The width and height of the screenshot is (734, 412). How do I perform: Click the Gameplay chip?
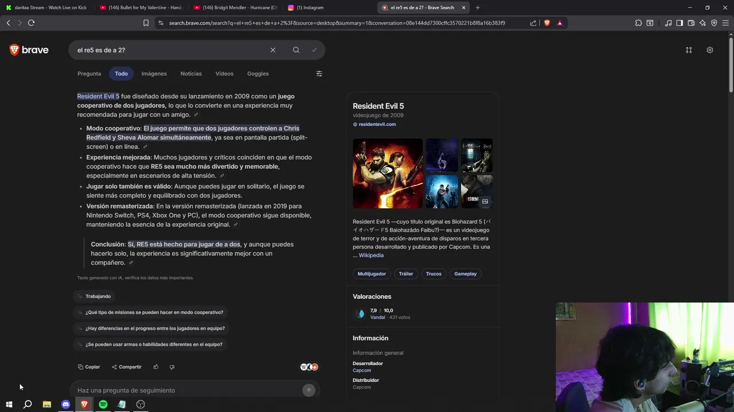466,274
